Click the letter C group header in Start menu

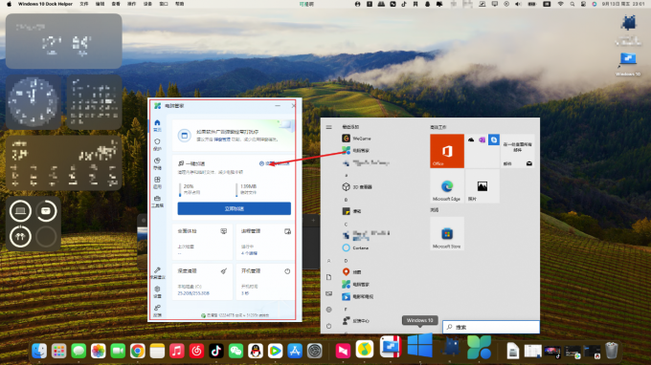pos(346,225)
